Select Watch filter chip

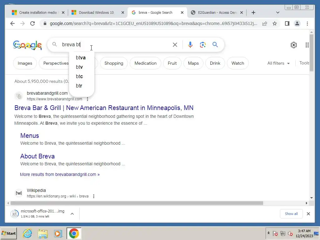coord(237,63)
